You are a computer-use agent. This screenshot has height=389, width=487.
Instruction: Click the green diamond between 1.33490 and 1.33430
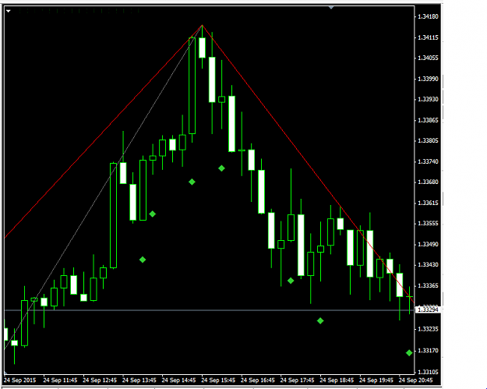click(x=143, y=260)
